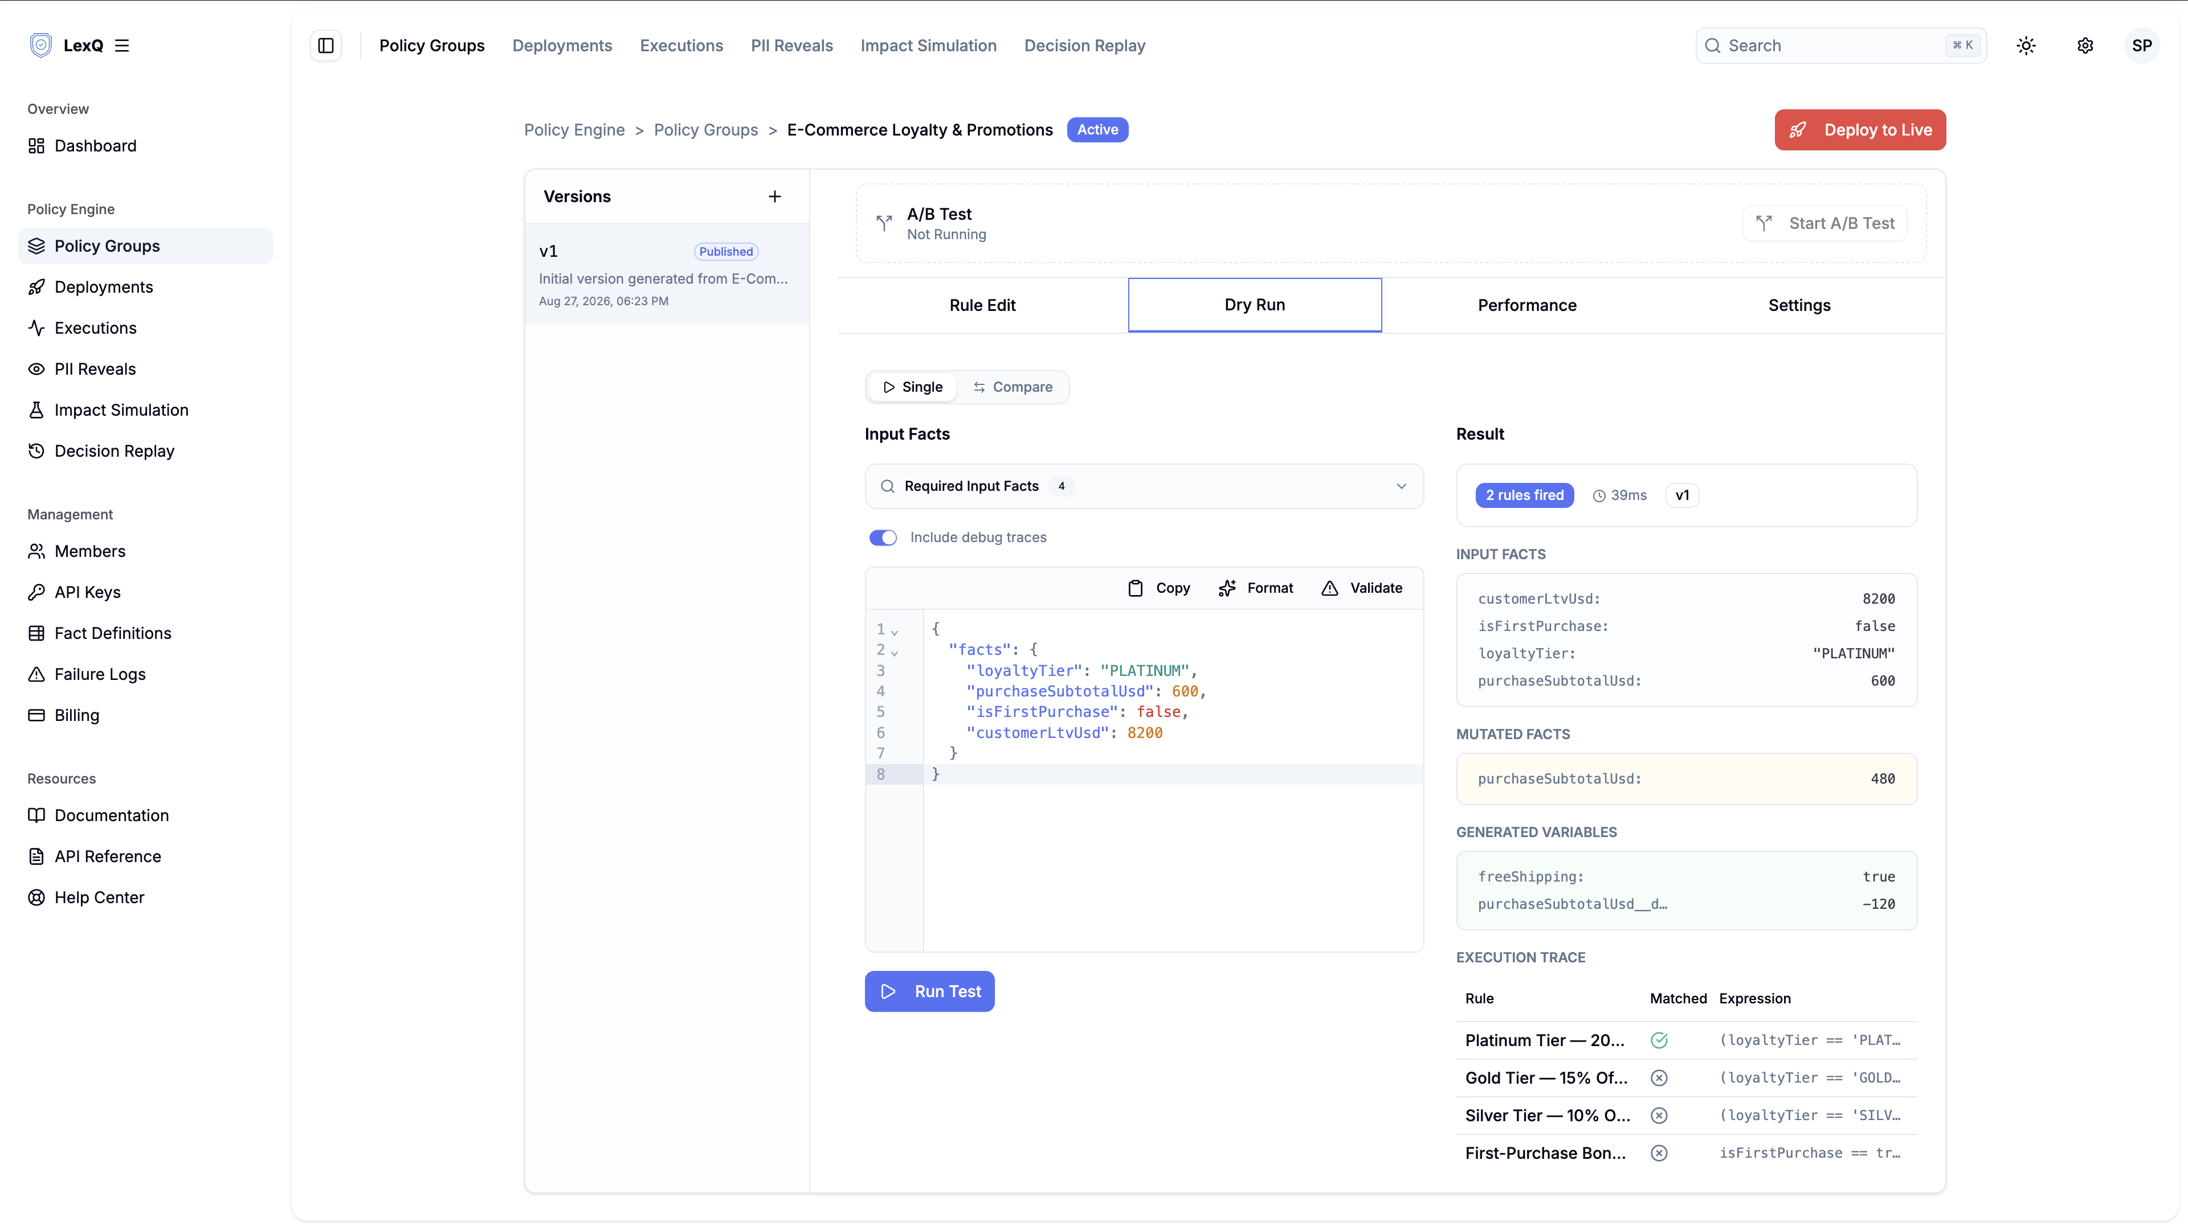Collapse JSON line 1 fold arrow

[x=895, y=633]
